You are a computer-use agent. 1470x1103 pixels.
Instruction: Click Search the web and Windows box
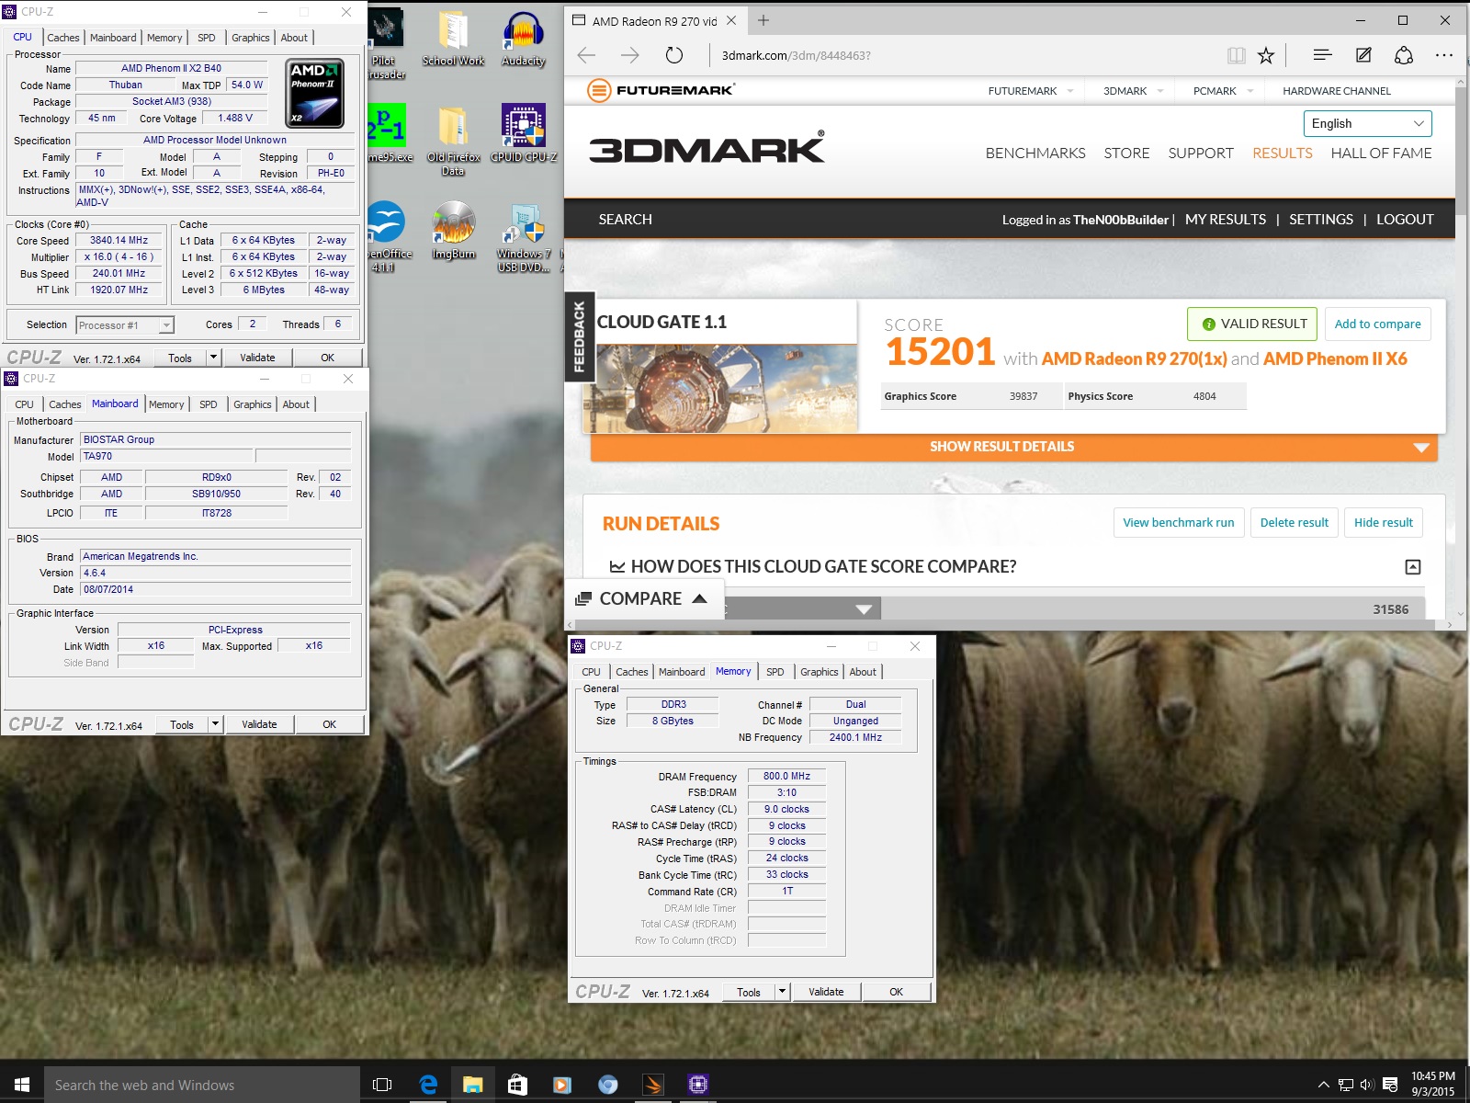[x=202, y=1085]
